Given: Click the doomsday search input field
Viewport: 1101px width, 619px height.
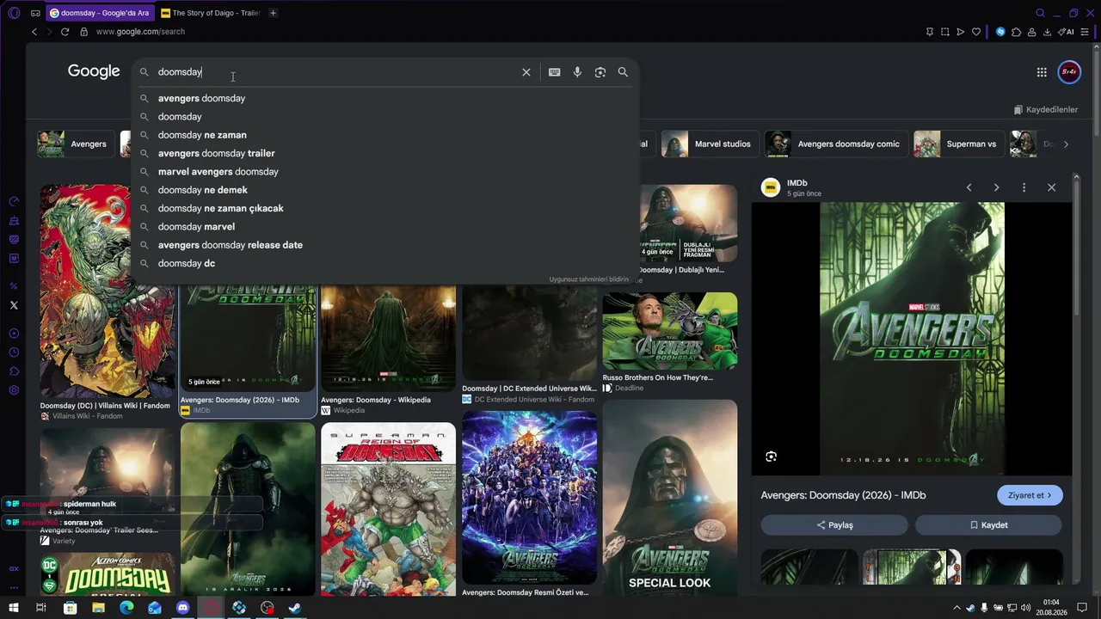Looking at the screenshot, I should point(335,72).
